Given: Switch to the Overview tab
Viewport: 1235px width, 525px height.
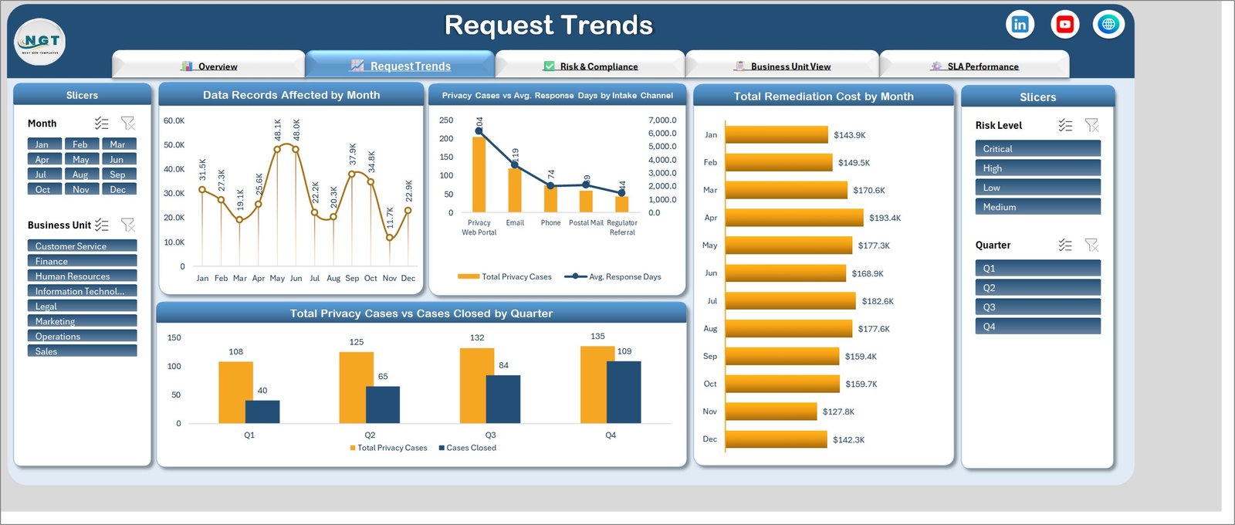Looking at the screenshot, I should [x=209, y=66].
